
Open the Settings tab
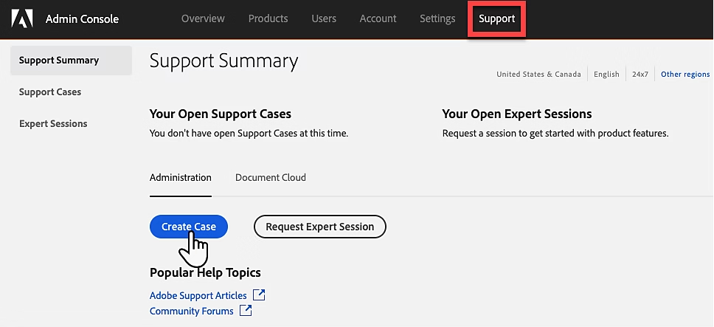pos(437,18)
